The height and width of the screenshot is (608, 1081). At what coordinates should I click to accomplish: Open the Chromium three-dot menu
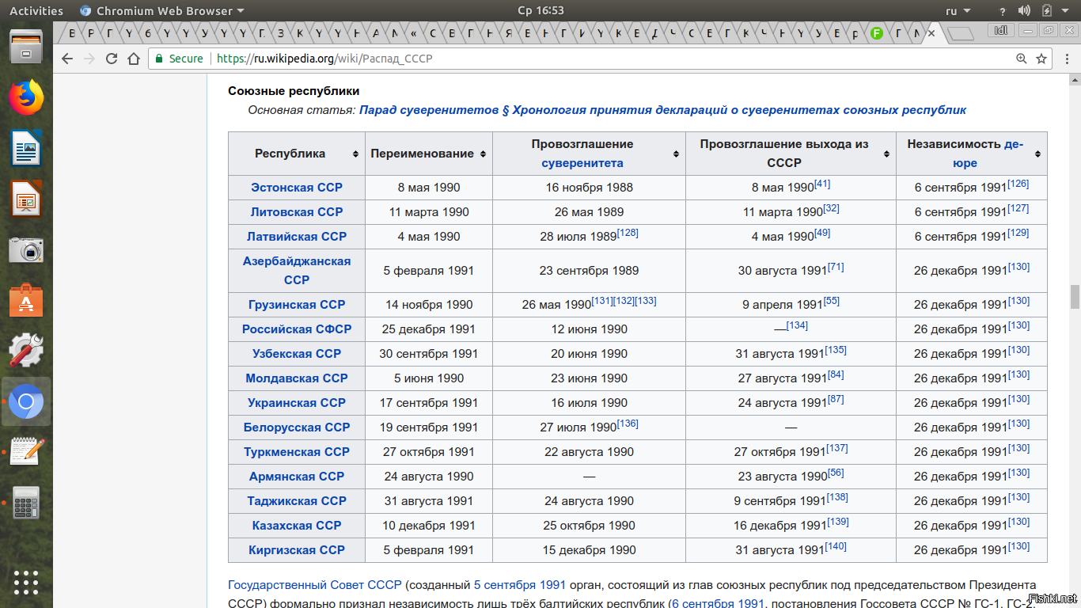click(1066, 59)
